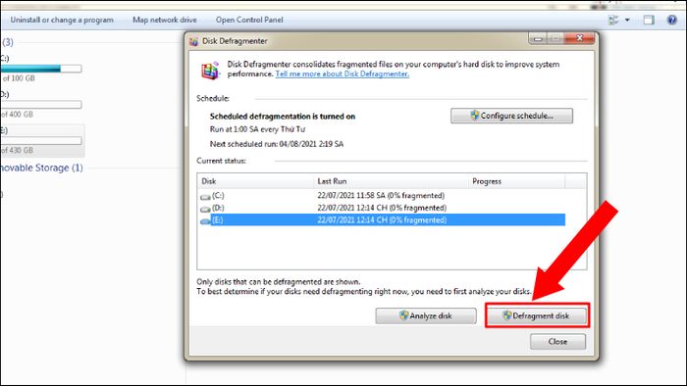Screen dimensions: 687x386
Task: Close the dialog with the Close button
Action: tap(557, 341)
